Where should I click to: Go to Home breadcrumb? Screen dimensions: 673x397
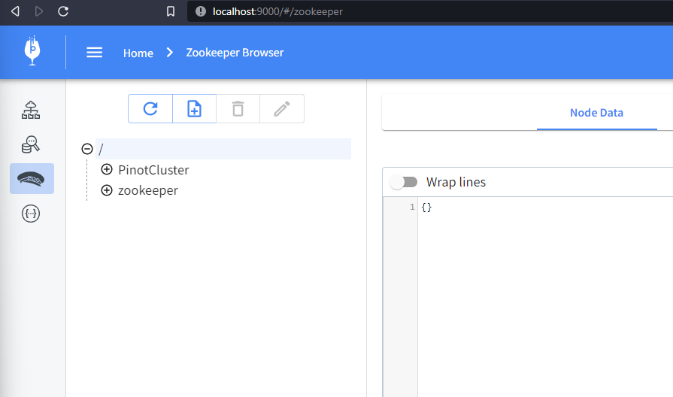click(138, 53)
